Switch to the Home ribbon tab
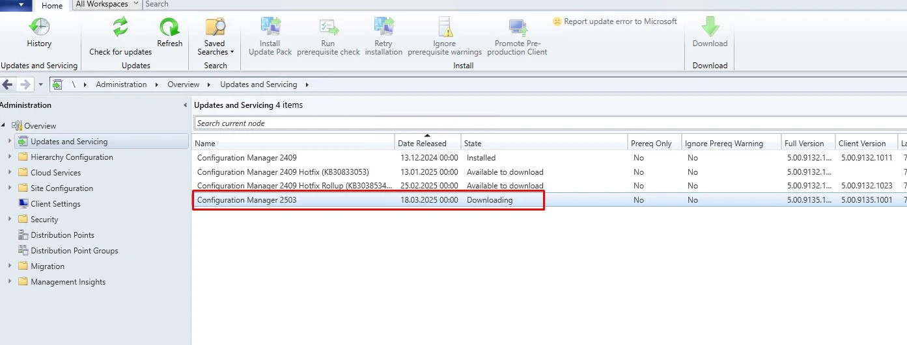 coord(52,6)
